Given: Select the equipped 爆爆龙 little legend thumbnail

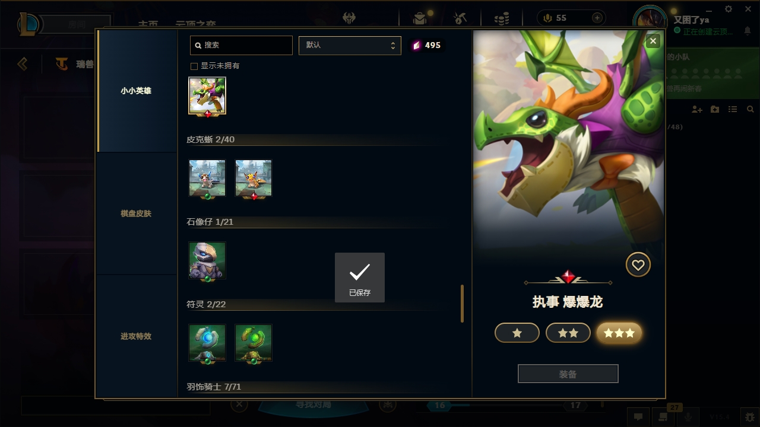Looking at the screenshot, I should click(207, 95).
